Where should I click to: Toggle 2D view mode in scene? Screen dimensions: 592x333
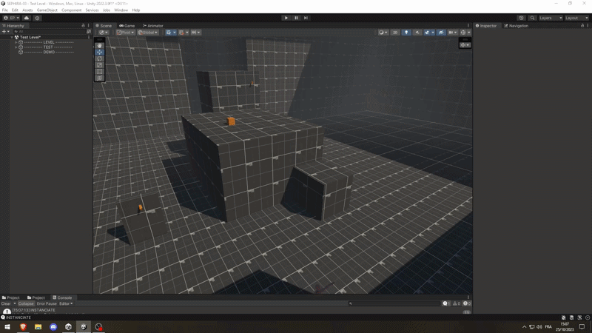pos(395,33)
